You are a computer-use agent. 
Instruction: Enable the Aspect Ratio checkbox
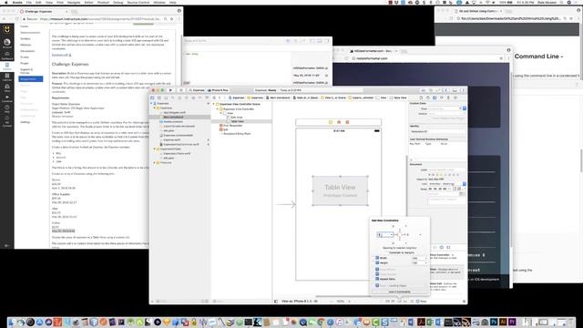tap(377, 279)
